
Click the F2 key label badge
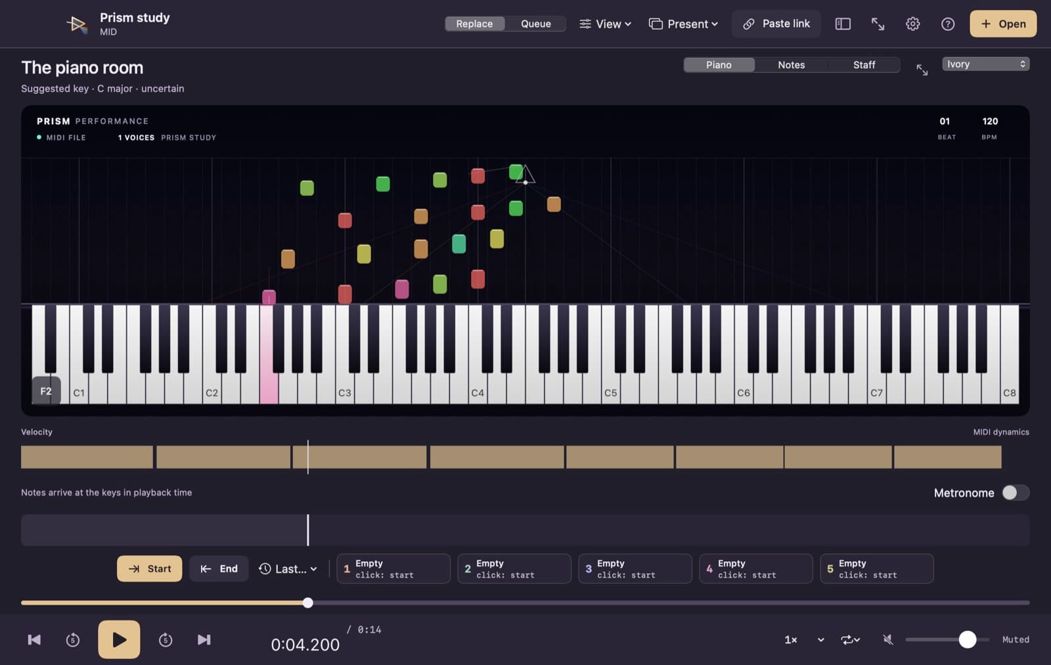coord(46,391)
